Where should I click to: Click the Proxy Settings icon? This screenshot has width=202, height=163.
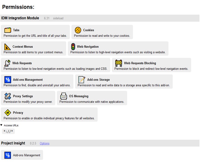pos(8,96)
